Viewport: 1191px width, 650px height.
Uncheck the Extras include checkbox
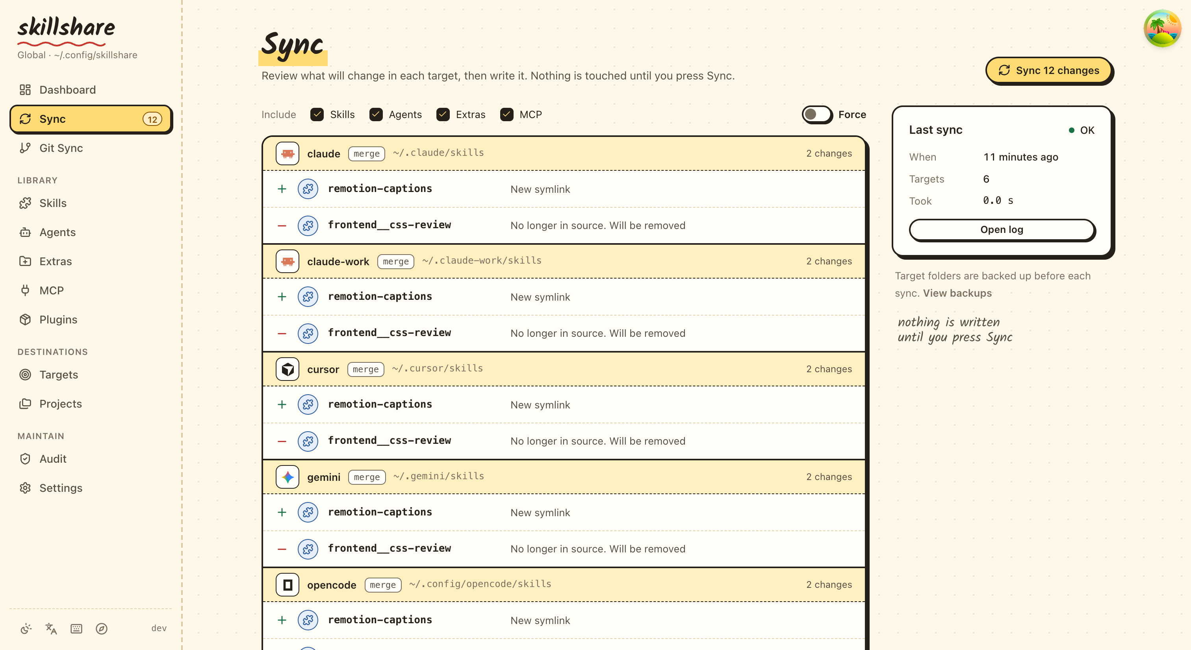click(442, 114)
